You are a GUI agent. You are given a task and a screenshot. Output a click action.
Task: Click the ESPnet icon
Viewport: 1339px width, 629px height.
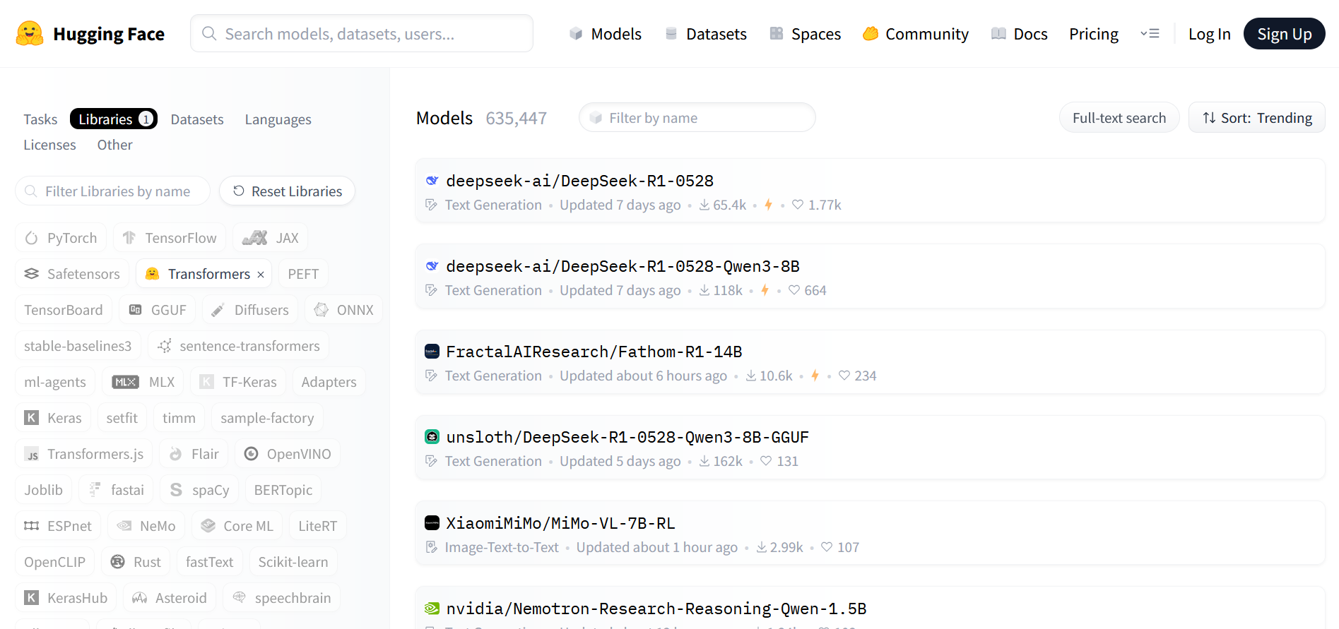click(32, 526)
